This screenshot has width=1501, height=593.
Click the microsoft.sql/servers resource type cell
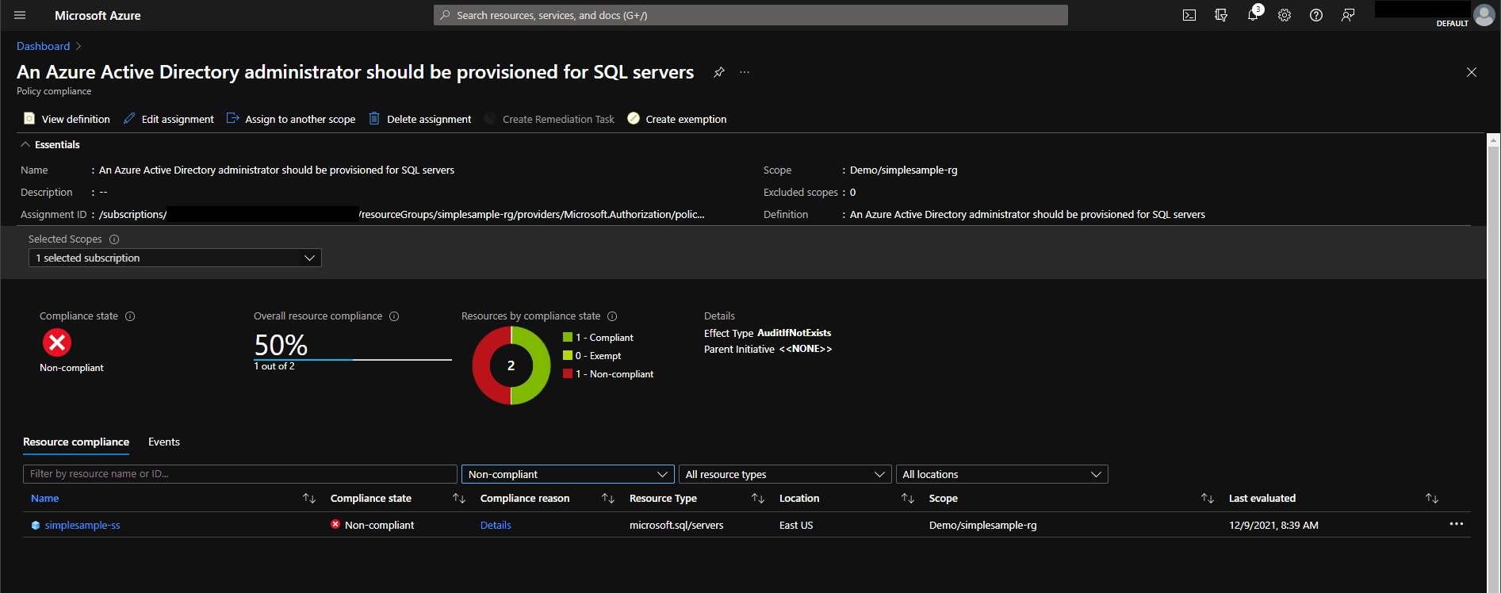tap(676, 526)
